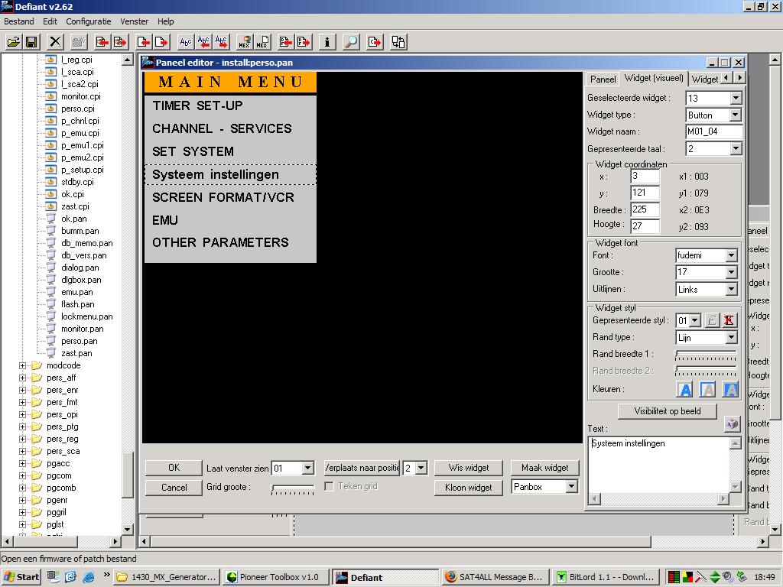The height and width of the screenshot is (587, 783).
Task: Click the Wis widget button
Action: [469, 468]
